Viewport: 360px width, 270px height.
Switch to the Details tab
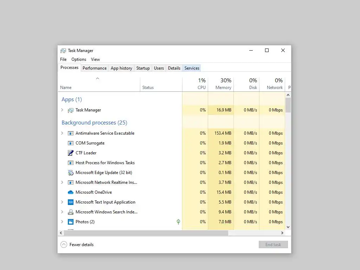coord(174,68)
